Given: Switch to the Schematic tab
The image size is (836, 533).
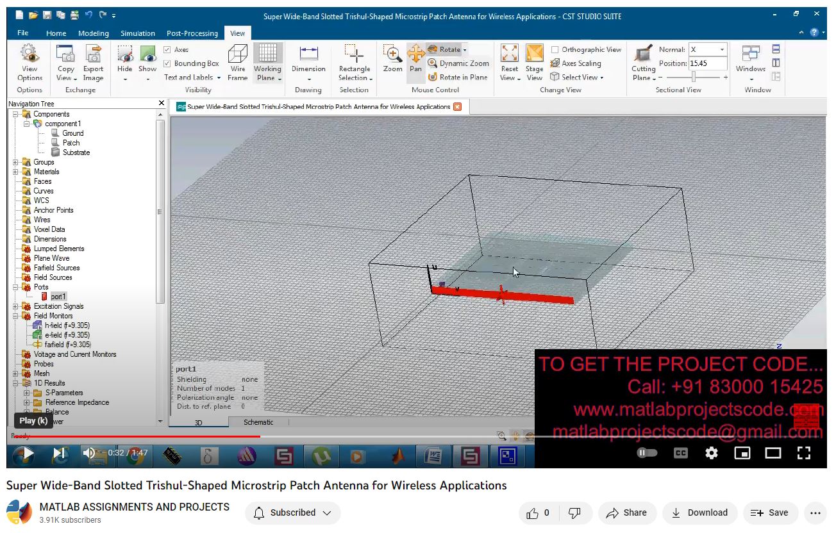Looking at the screenshot, I should coord(258,422).
